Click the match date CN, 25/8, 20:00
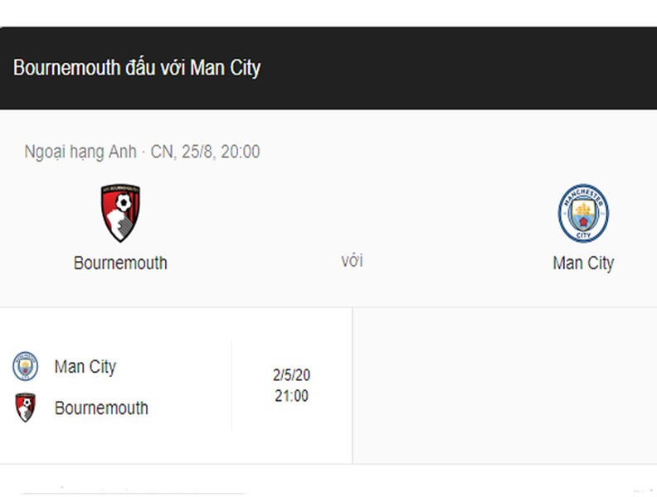Viewport: 657px width, 497px height. coord(206,152)
